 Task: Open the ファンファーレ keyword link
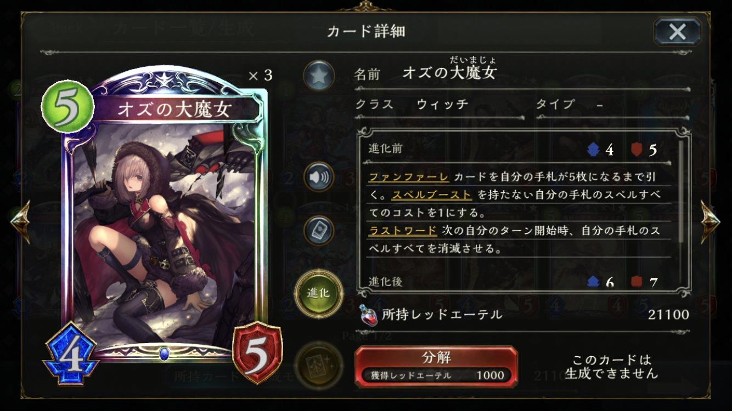click(x=409, y=178)
